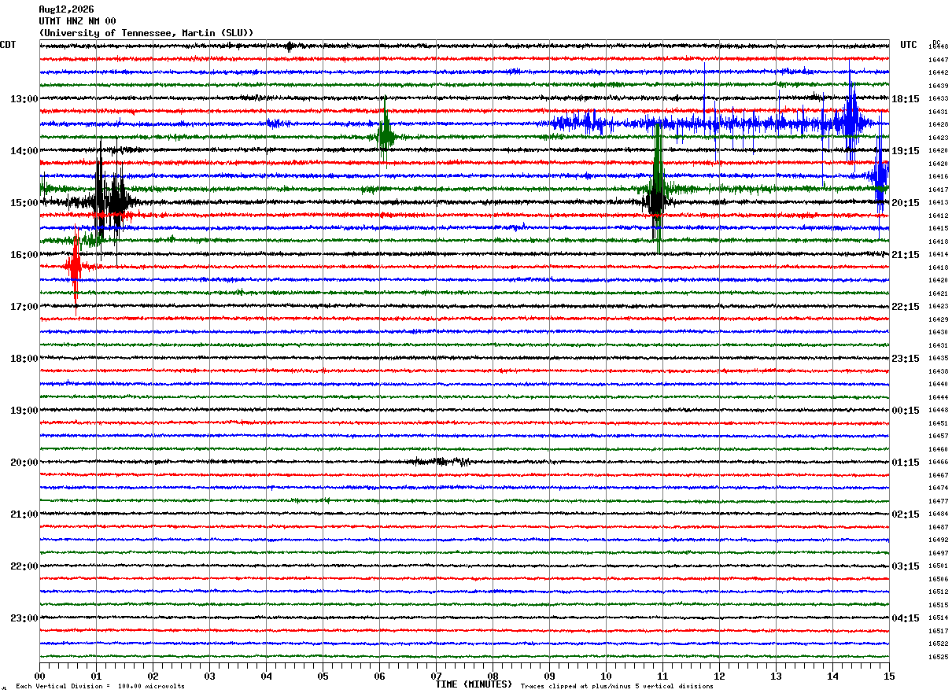The height and width of the screenshot is (697, 952).
Task: Click the green spike near minute 11
Action: tap(658, 189)
